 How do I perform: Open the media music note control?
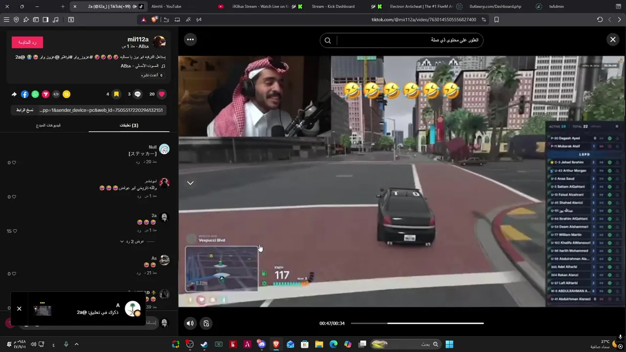(55, 20)
